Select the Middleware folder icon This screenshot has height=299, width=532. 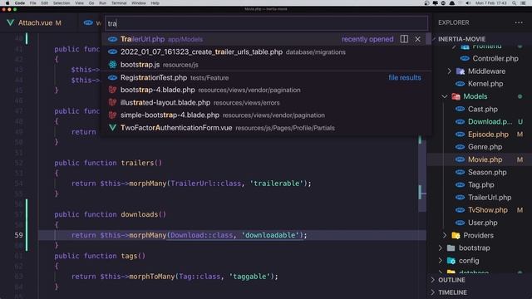(x=460, y=71)
